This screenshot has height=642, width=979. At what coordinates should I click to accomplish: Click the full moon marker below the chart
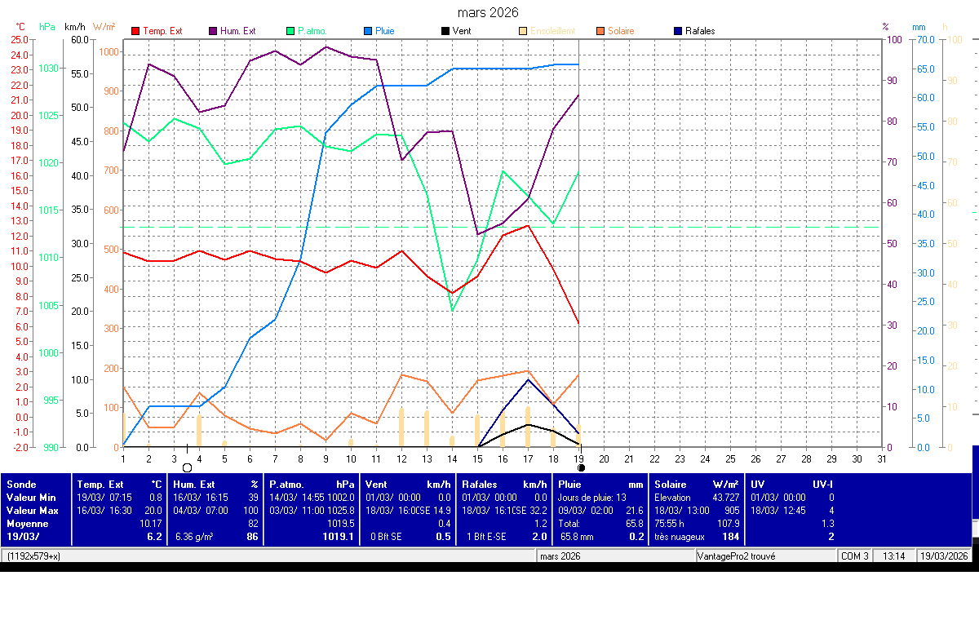point(187,467)
